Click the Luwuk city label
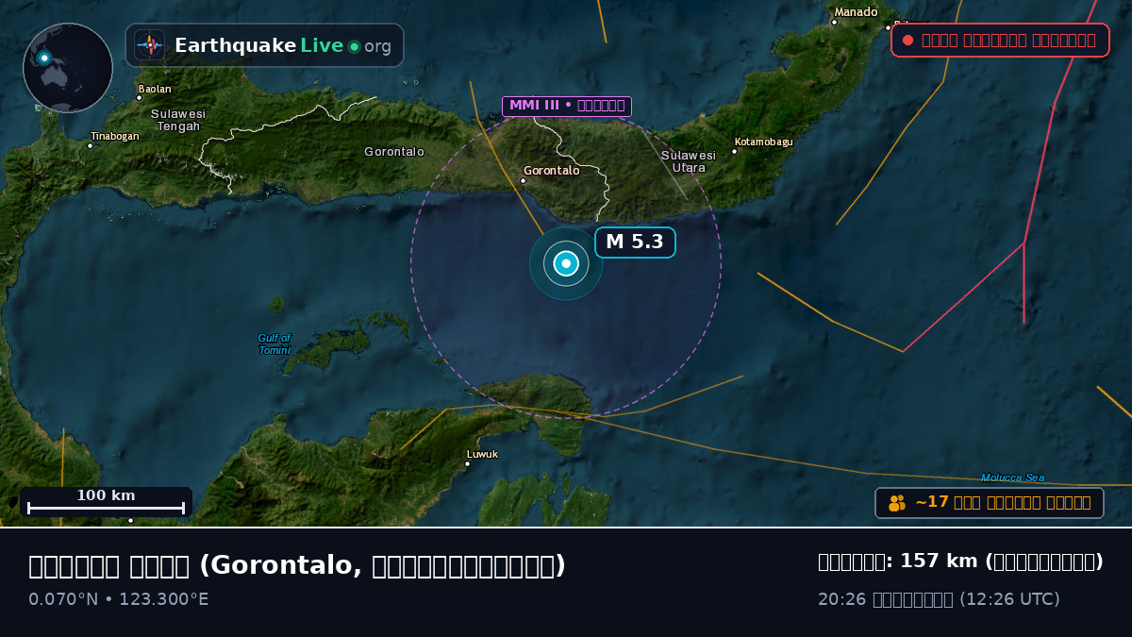This screenshot has width=1132, height=637. 482,455
